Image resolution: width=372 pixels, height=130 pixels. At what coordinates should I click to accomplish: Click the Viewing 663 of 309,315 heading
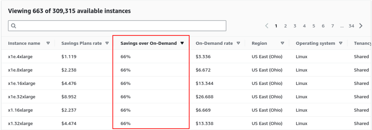coord(69,11)
